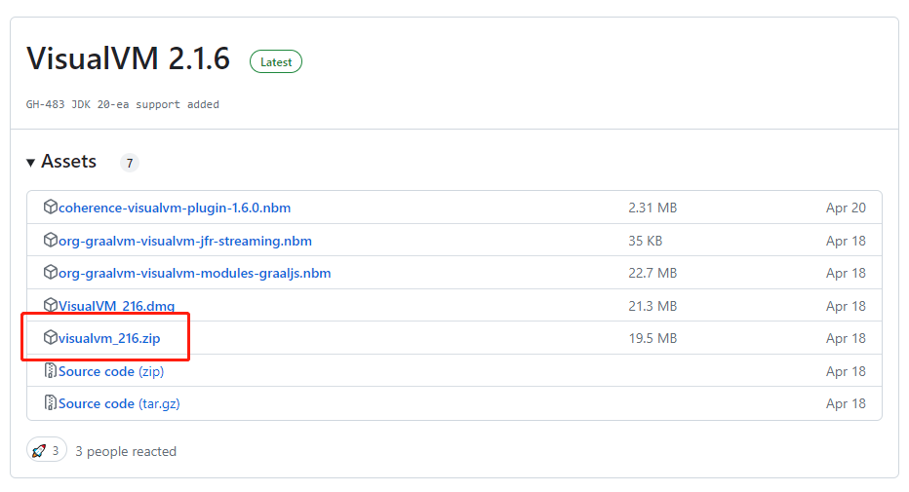Click the Apr 18 date in Source code (tar.gz) row

(x=846, y=404)
